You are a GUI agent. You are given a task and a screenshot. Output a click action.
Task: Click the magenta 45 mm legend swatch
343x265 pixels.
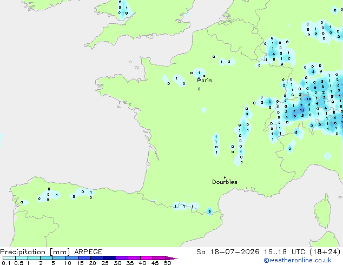coord(159,258)
